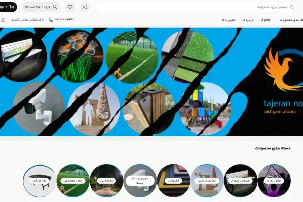Open the تماس با ما menu item

coord(229,20)
